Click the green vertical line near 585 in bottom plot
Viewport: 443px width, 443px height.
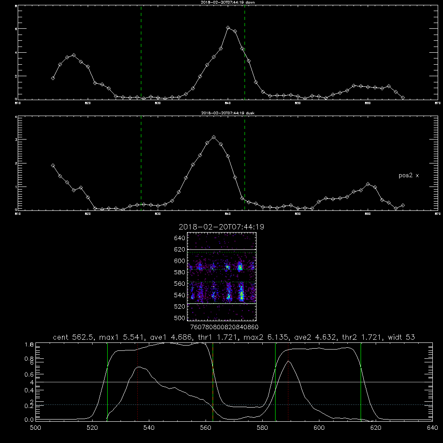275,381
